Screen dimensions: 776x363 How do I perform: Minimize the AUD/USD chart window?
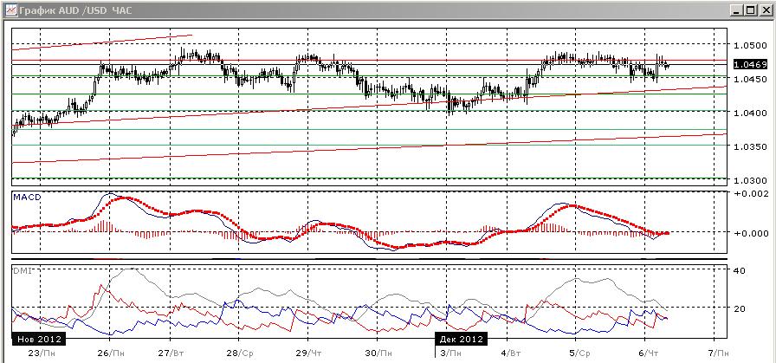pyautogui.click(x=736, y=10)
